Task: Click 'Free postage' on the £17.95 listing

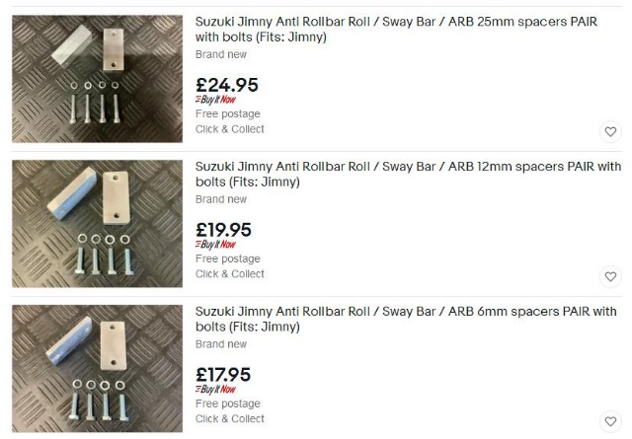Action: point(228,403)
